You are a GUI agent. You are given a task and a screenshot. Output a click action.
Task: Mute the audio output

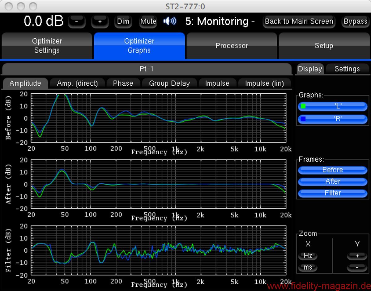coord(148,22)
